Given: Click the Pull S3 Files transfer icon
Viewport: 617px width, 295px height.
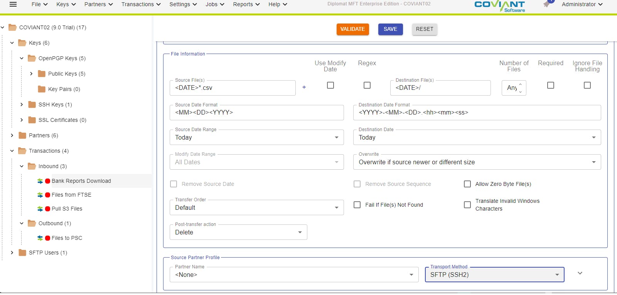Looking at the screenshot, I should pos(40,209).
